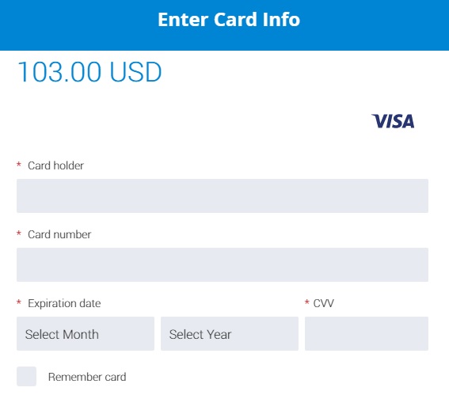
Task: Focus the CVV code field
Action: point(367,333)
